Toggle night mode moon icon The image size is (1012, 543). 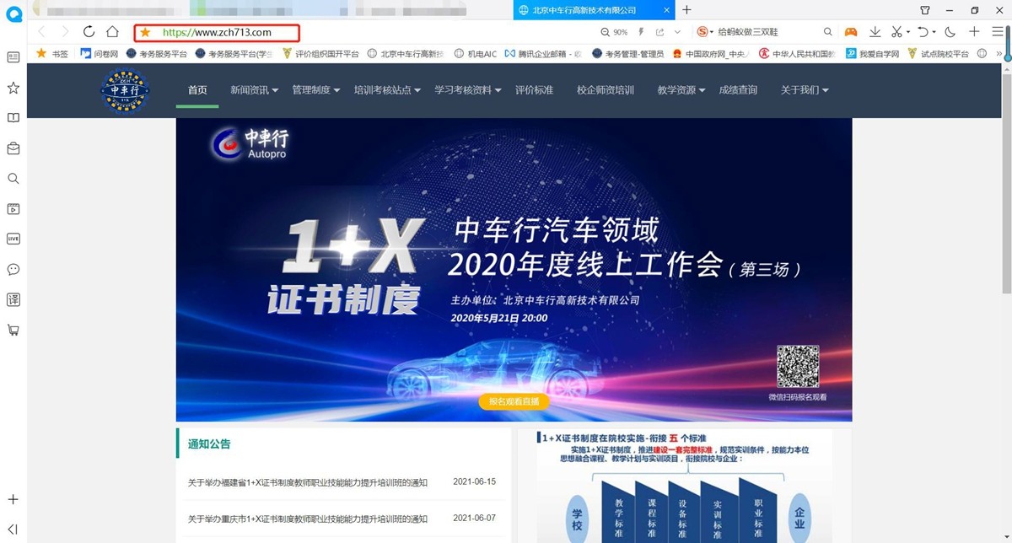click(950, 32)
